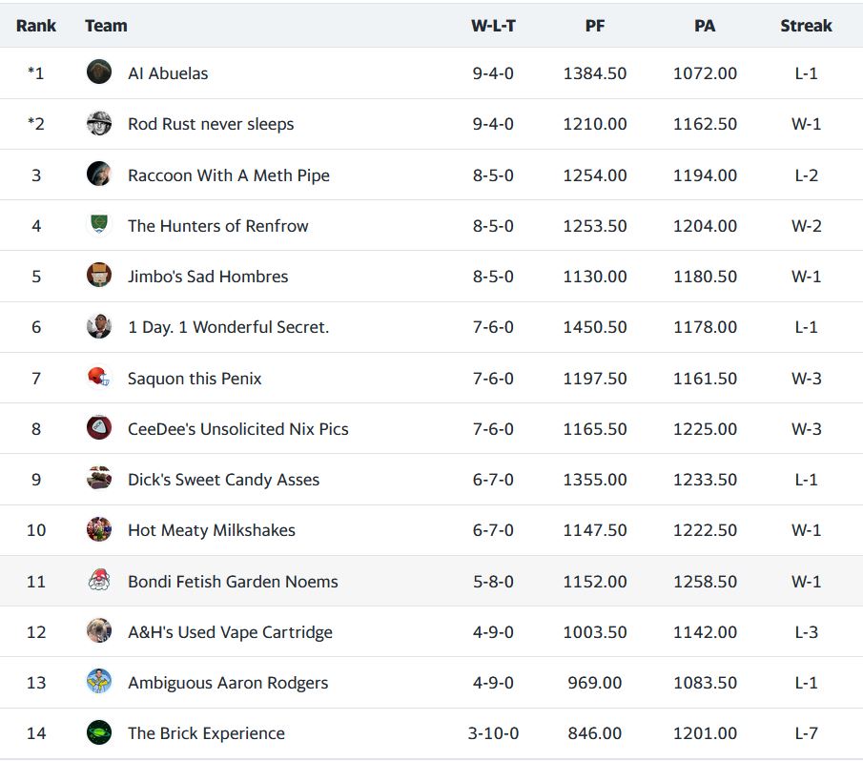Click Bondi Fetish Garden Noems avatar
Viewport: 863px width, 761px height.
(x=99, y=581)
